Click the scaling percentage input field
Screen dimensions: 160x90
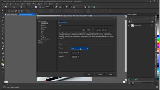pos(89,30)
